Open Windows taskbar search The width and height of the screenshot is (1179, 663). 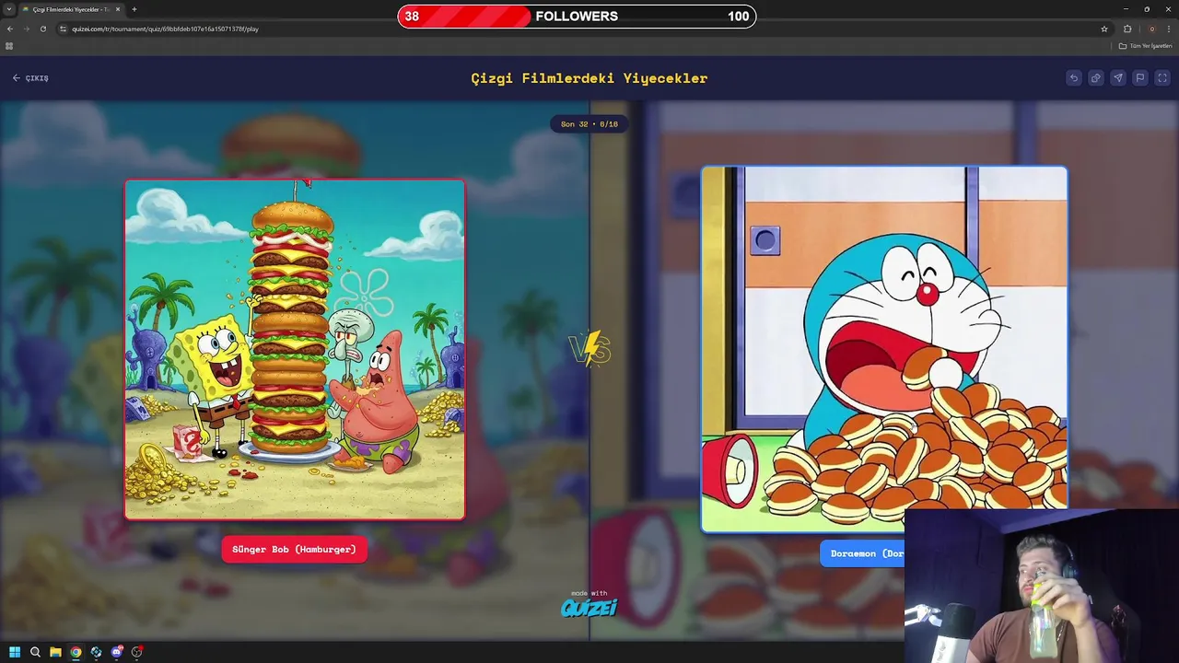pyautogui.click(x=35, y=652)
